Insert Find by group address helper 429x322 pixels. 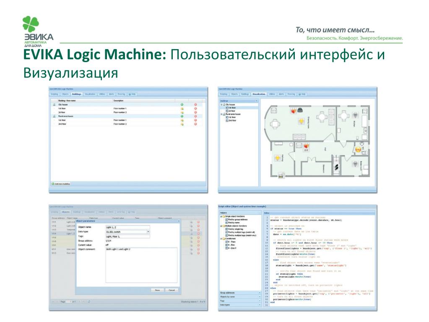point(237,220)
